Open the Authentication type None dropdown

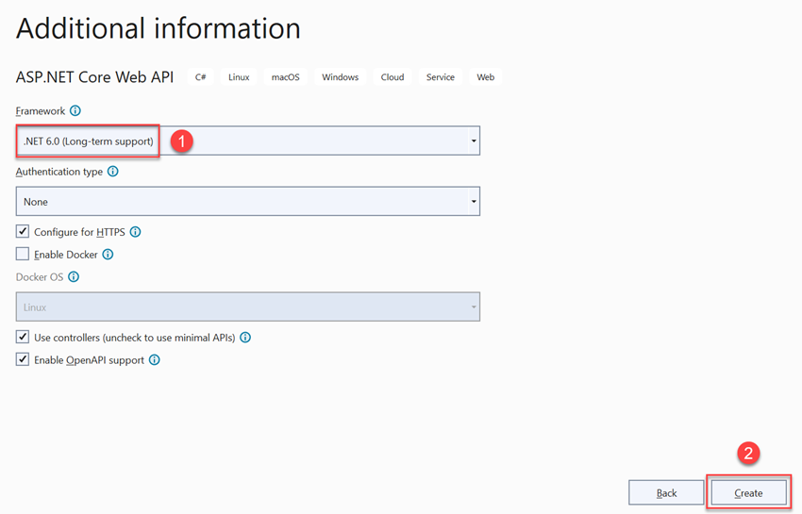tap(247, 202)
